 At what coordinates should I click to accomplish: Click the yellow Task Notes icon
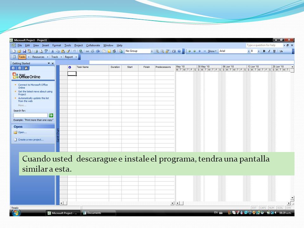[109, 51]
